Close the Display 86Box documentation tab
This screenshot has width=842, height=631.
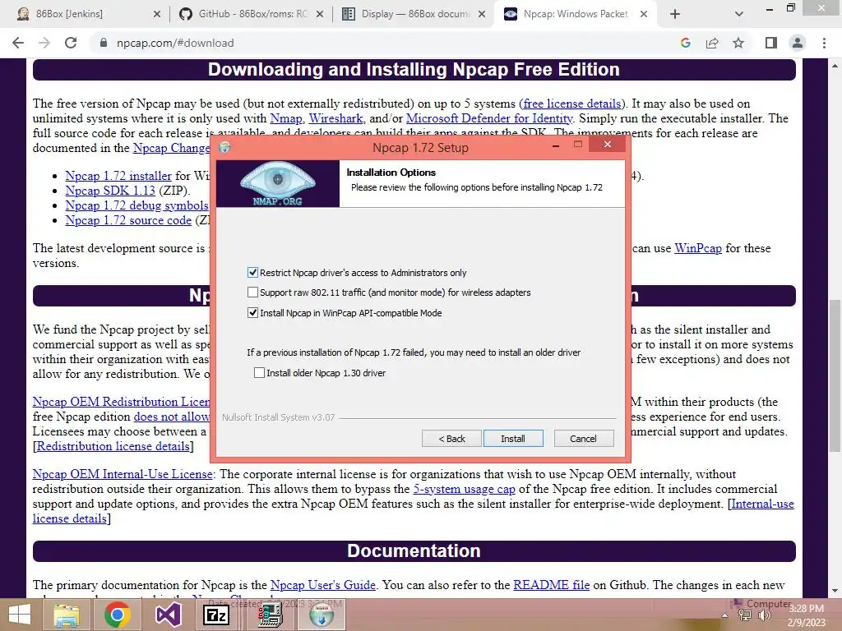coord(482,14)
